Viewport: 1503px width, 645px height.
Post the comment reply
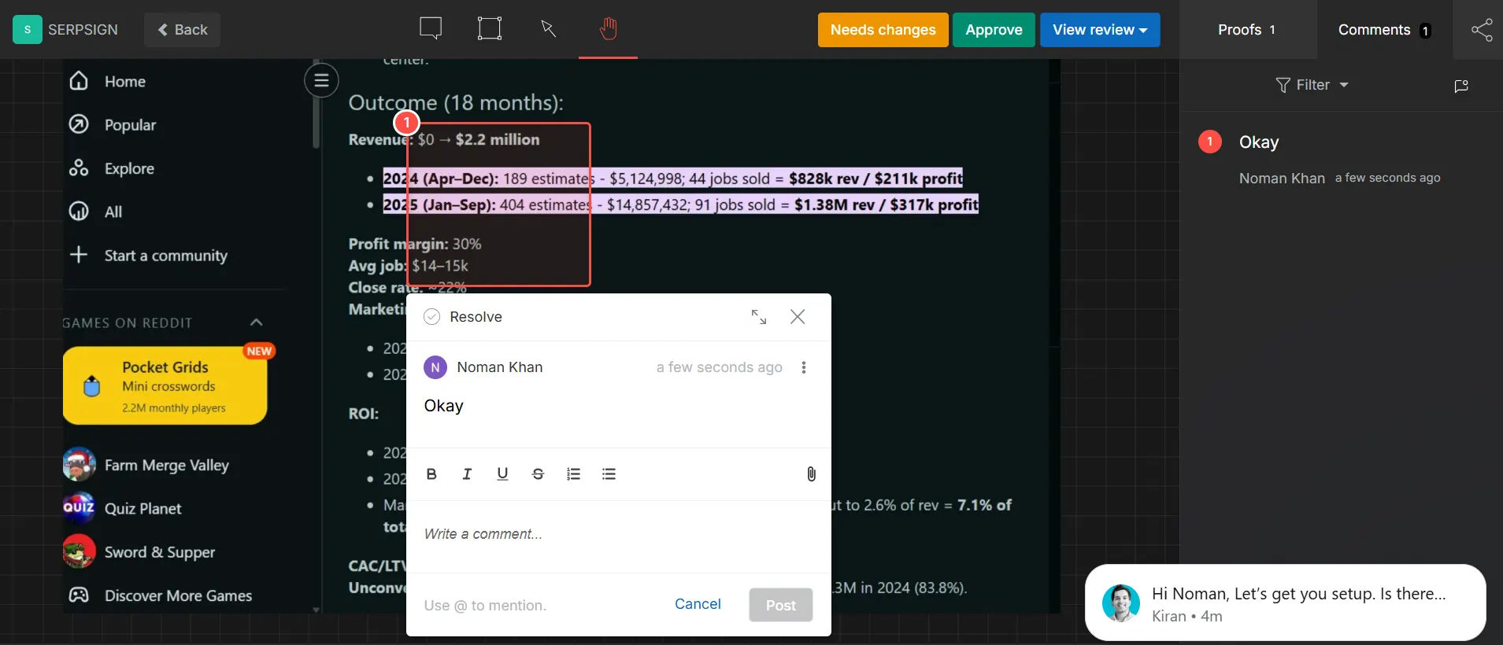[x=780, y=605]
